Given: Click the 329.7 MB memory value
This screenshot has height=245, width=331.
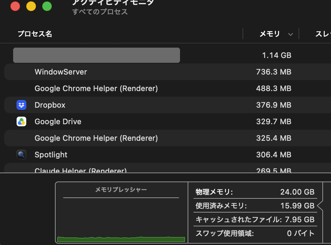Looking at the screenshot, I should click(274, 122).
